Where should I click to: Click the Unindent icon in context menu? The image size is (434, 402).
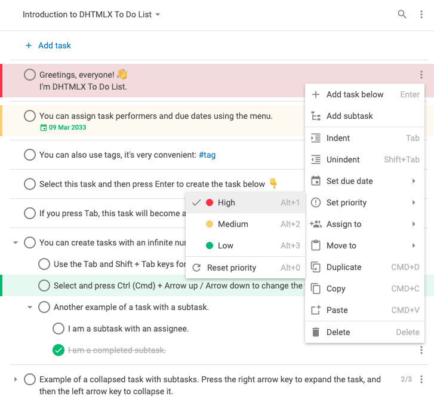[316, 159]
